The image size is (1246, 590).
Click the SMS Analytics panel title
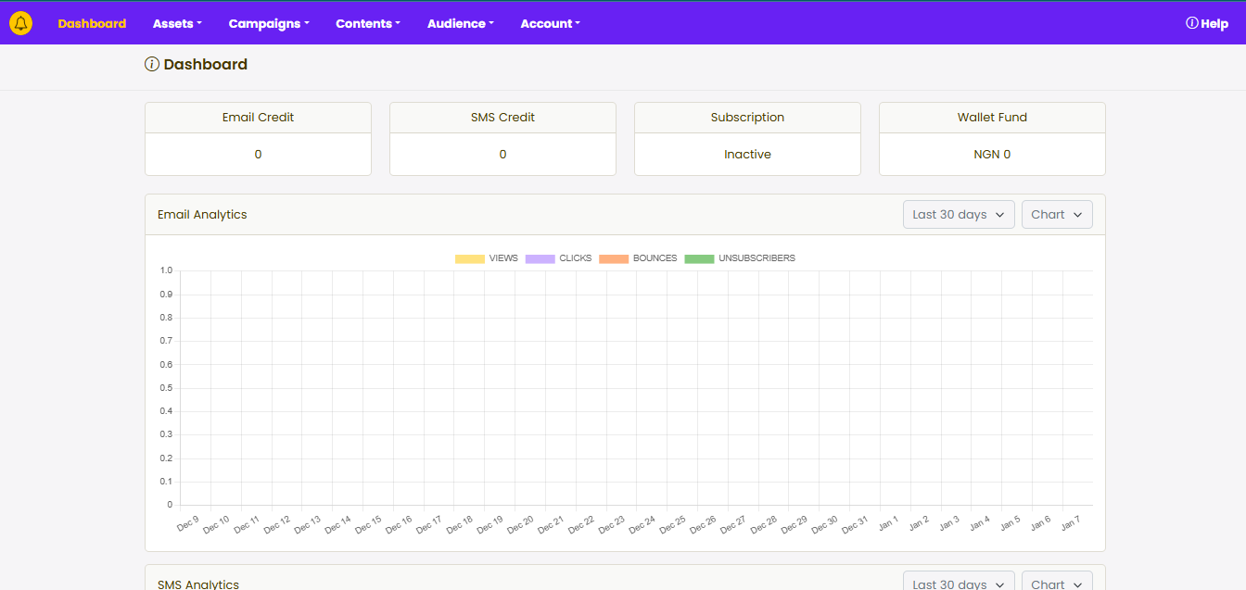(198, 584)
